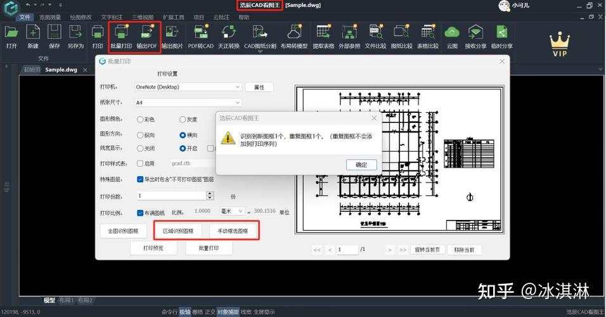Expand the A4 paper size dropdown

click(x=238, y=103)
